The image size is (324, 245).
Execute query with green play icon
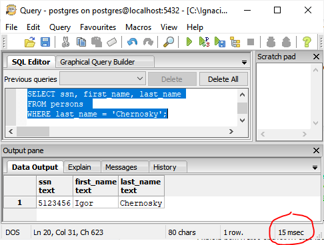tap(189, 42)
